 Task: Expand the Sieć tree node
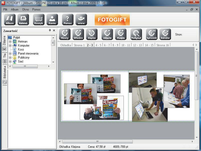pos(10,61)
